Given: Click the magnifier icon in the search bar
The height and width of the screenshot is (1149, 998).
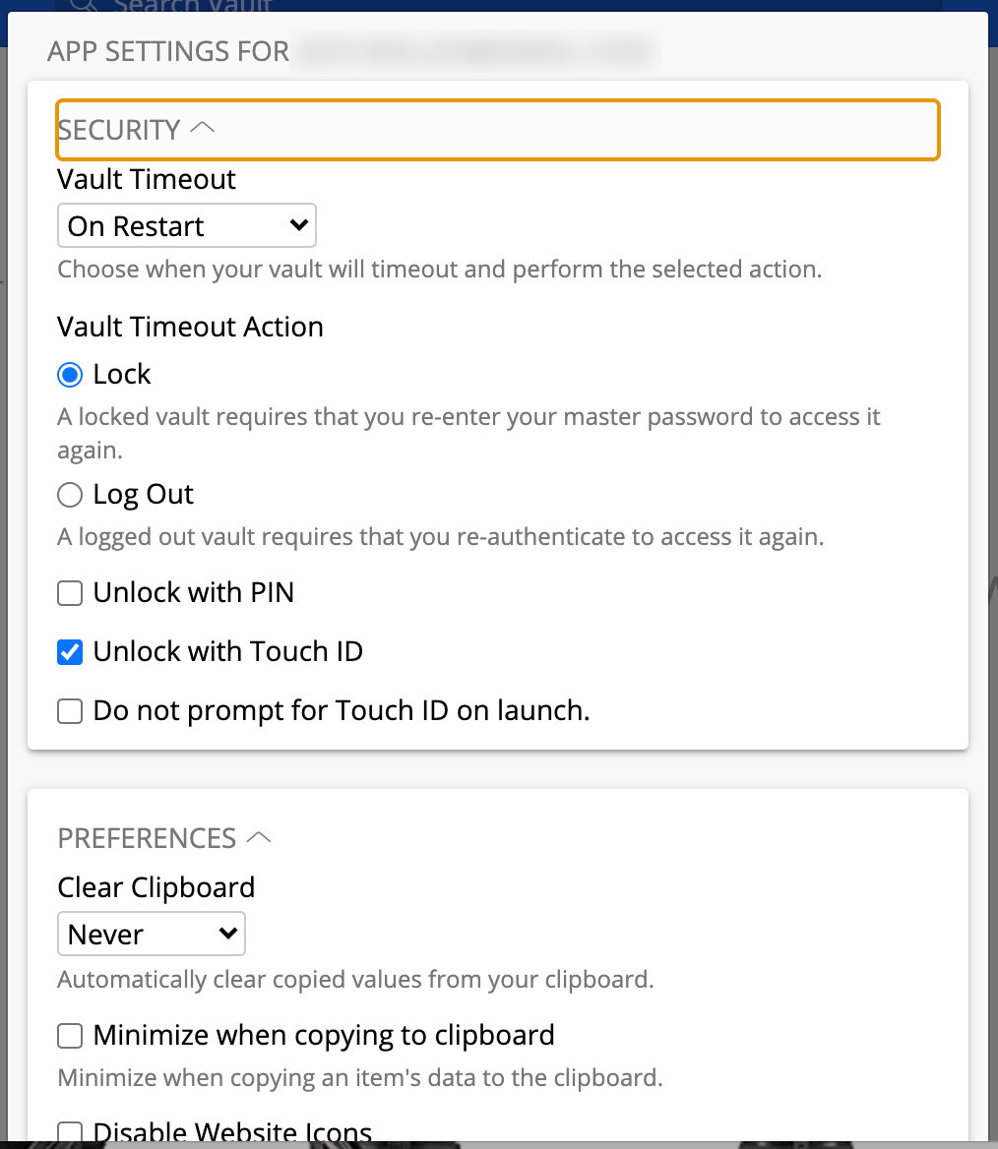Looking at the screenshot, I should click(x=85, y=5).
